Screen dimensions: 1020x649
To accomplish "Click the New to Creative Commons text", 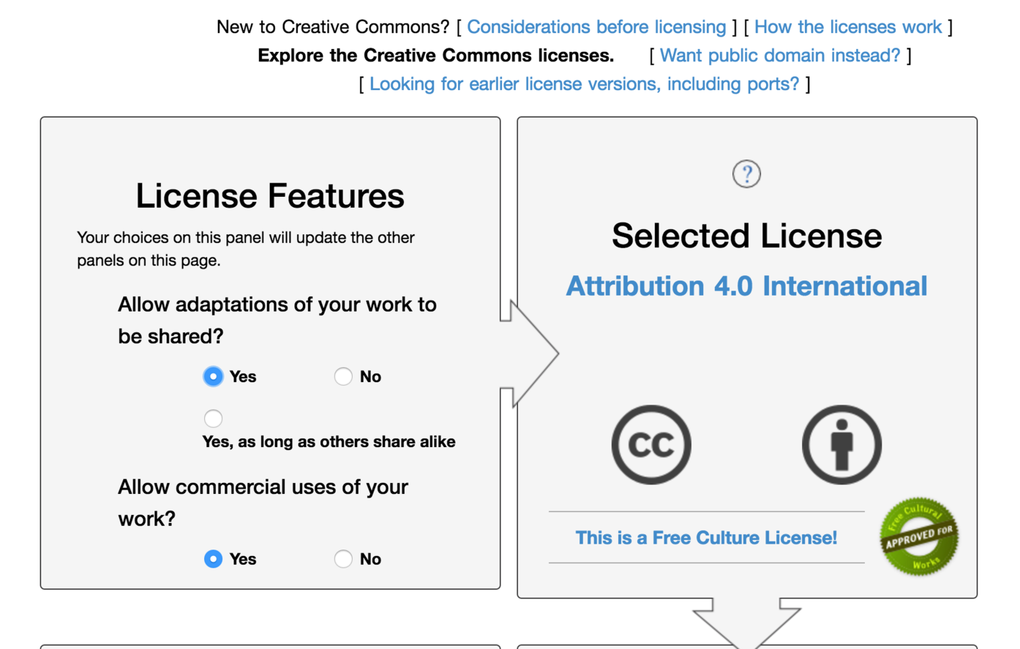I will click(x=333, y=27).
